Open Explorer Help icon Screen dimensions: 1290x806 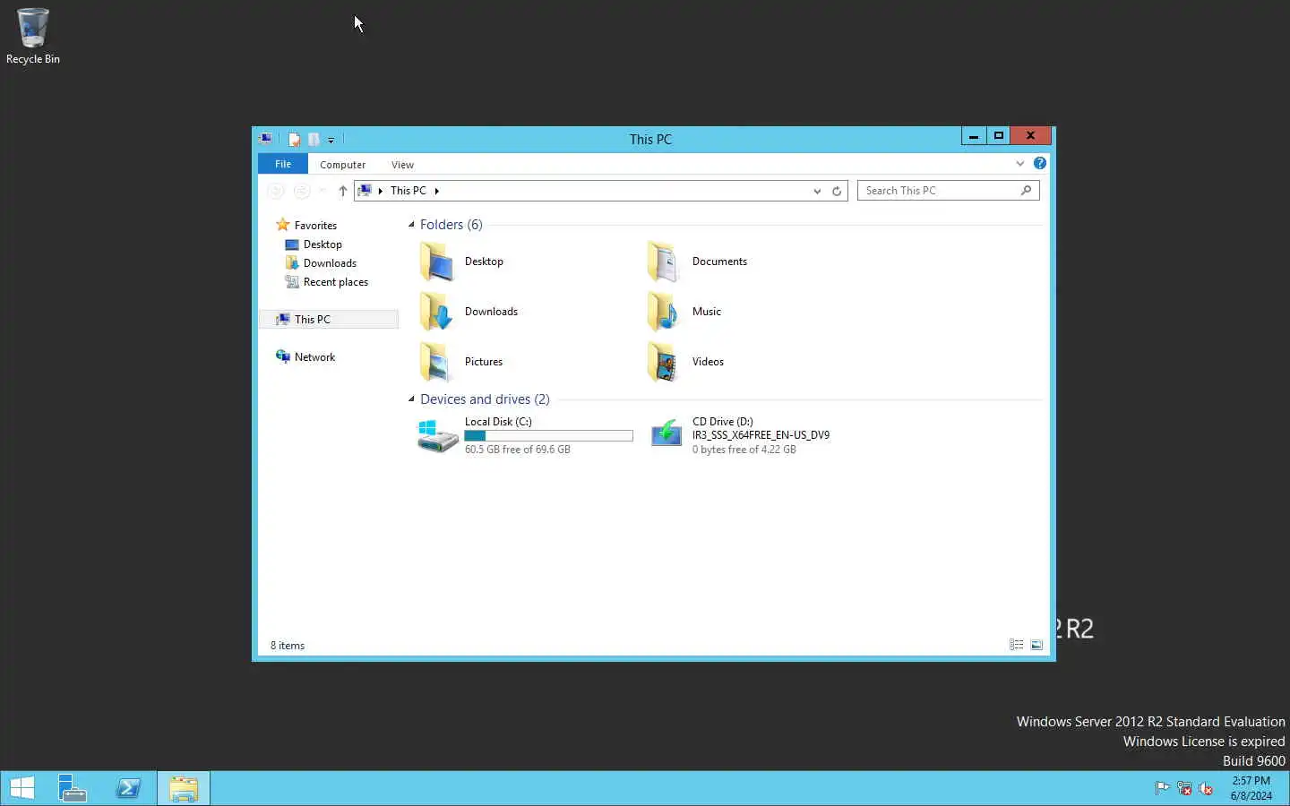[x=1039, y=163]
